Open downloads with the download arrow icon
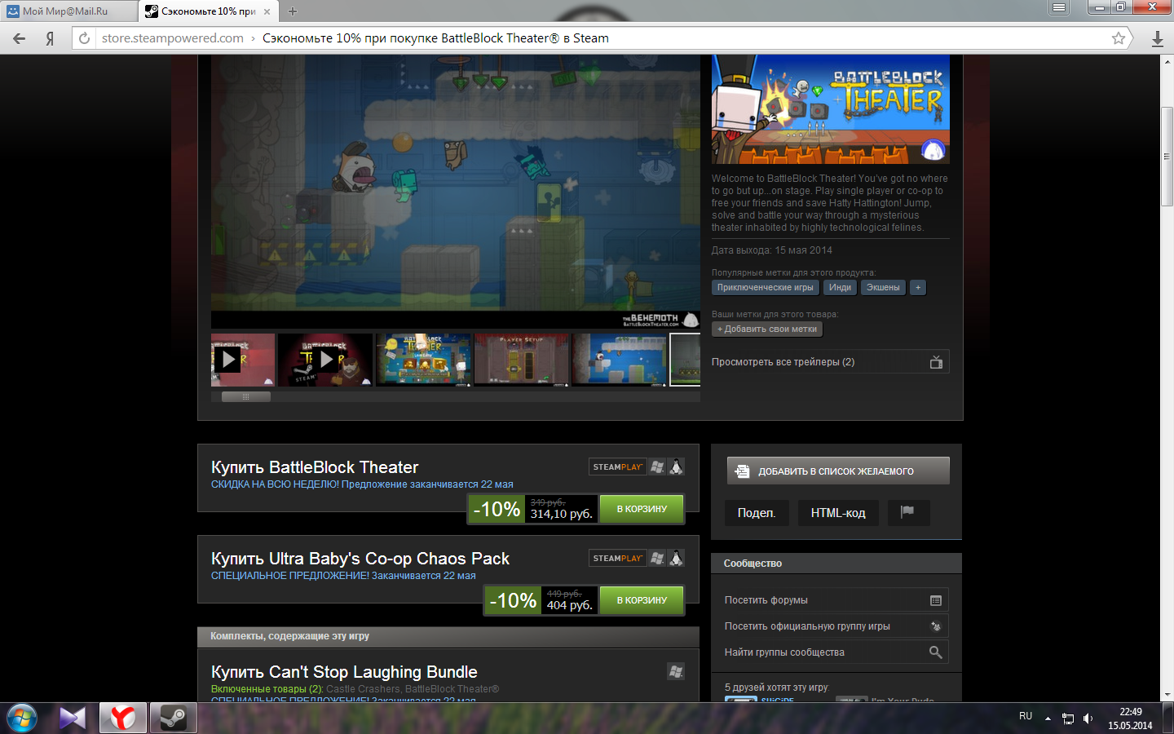 [1157, 38]
